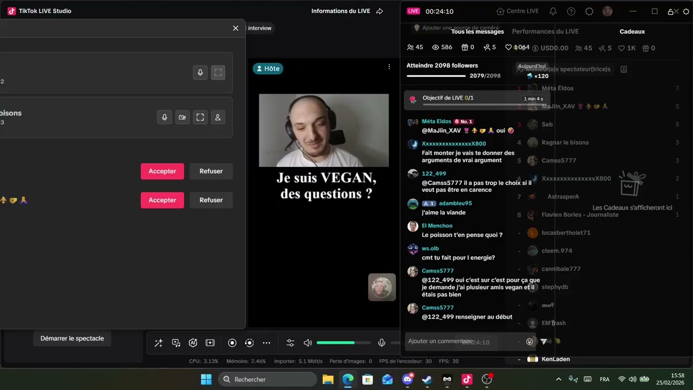Click El Menchoo chat username
Viewport: 693px width, 390px height.
437,225
